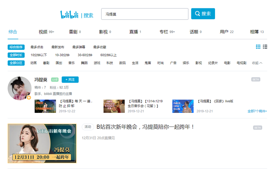The height and width of the screenshot is (169, 273).
Task: Filter by 数码 category
Action: coord(122,63)
